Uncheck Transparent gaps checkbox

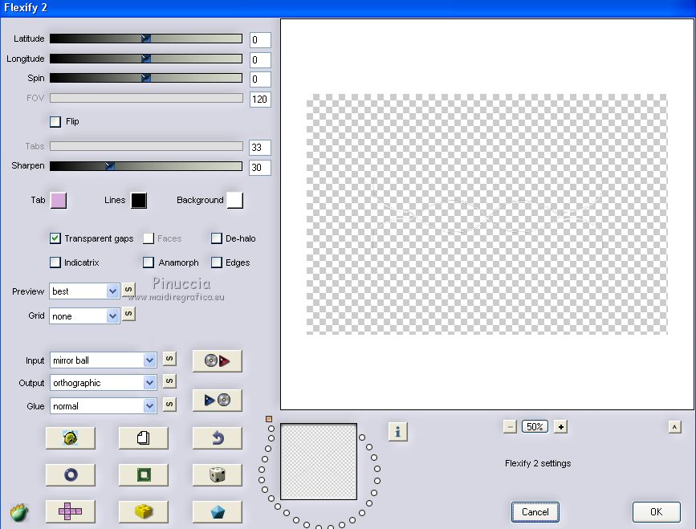(55, 238)
